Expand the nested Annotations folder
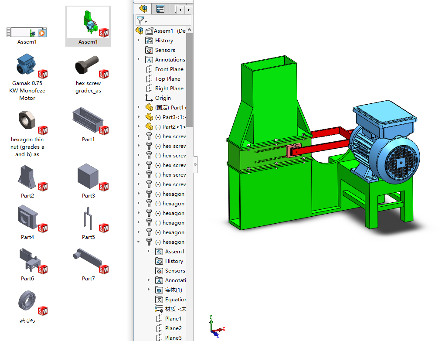 (x=149, y=280)
